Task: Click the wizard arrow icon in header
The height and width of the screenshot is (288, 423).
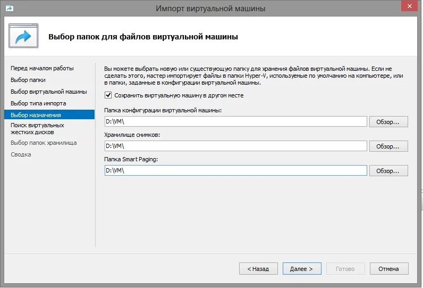Action: point(23,36)
